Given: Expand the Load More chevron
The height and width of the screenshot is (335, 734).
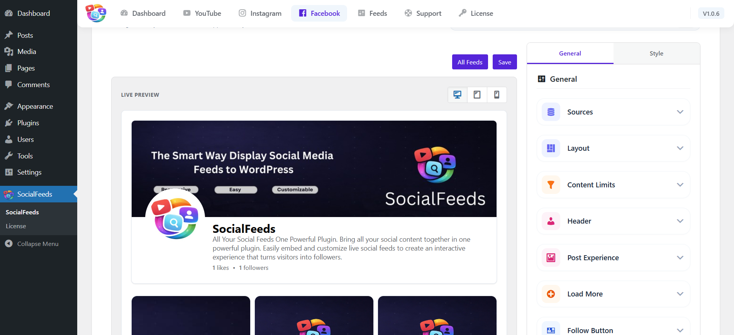Looking at the screenshot, I should tap(680, 294).
